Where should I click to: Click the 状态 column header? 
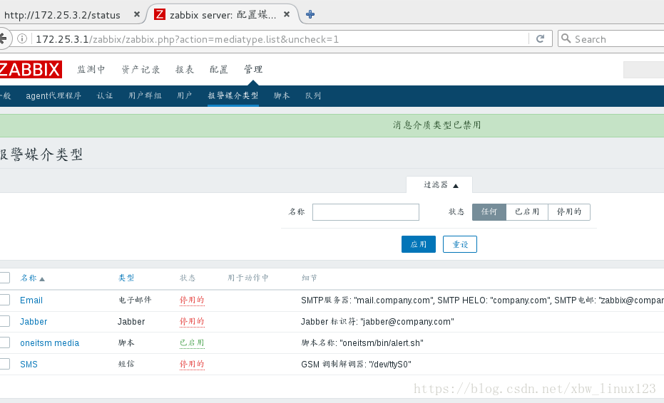[188, 278]
